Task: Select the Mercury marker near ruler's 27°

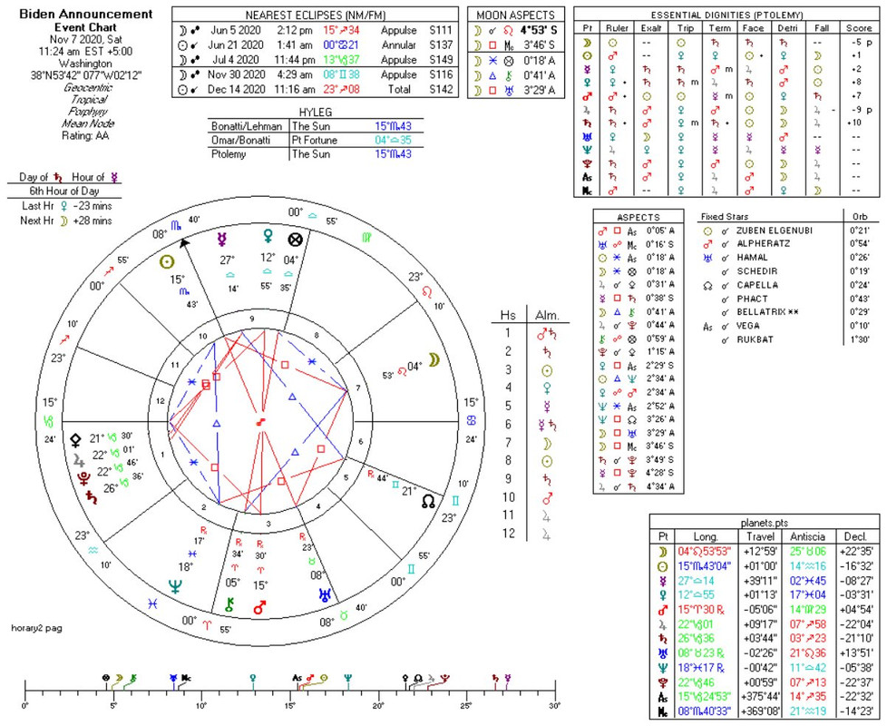Action: coord(508,678)
